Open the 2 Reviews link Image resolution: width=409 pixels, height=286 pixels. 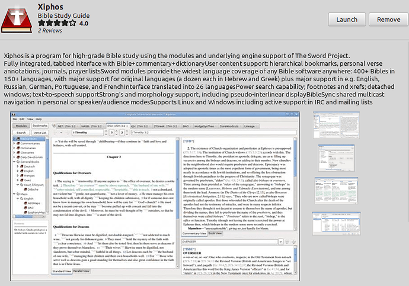(50, 30)
